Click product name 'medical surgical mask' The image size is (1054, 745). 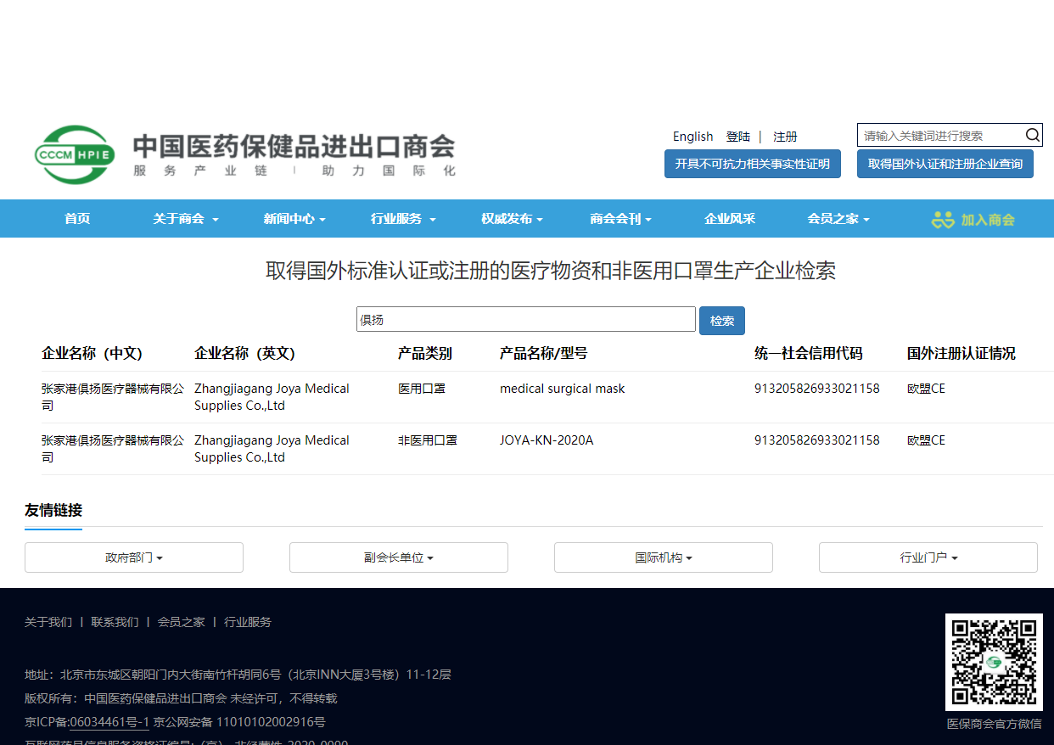[x=562, y=389]
